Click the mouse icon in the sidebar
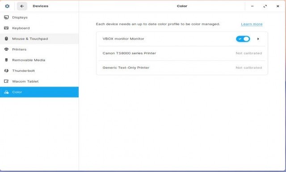This screenshot has width=286, height=172. pos(6,39)
